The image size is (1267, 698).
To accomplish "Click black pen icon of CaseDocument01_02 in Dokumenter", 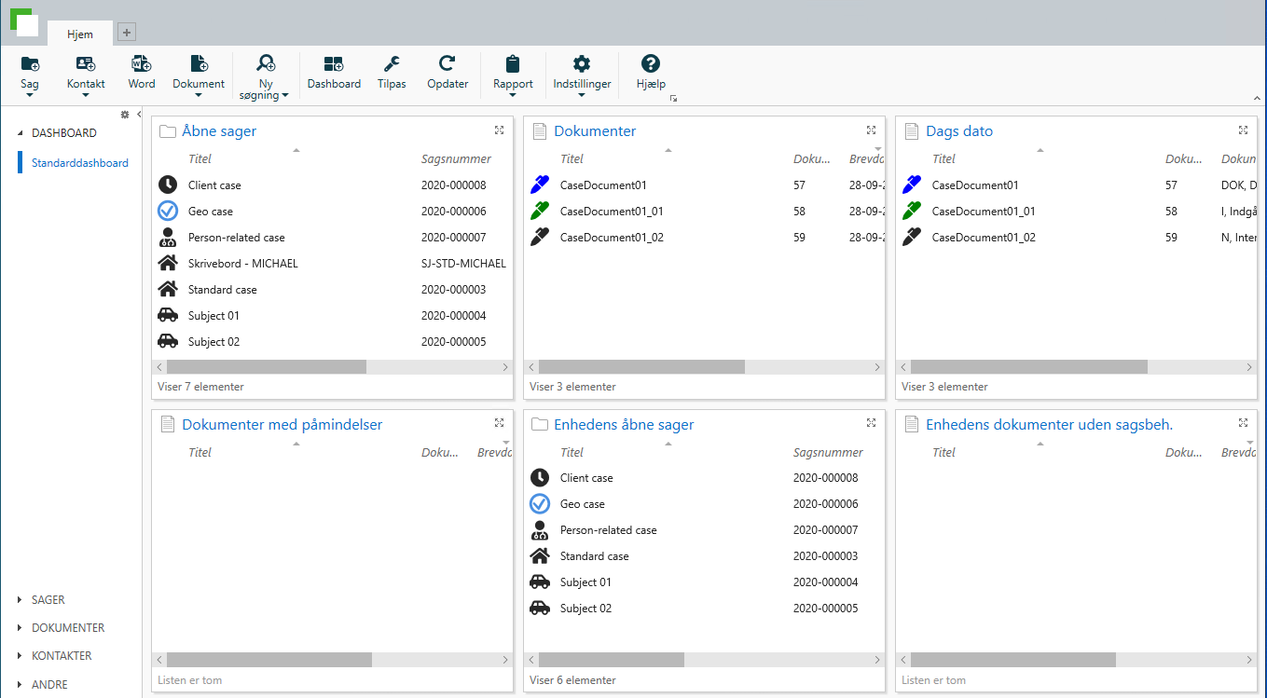I will [x=540, y=237].
